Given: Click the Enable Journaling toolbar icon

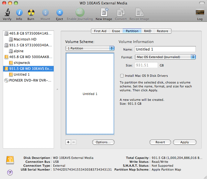Looking at the screenshot, I should pyautogui.click(x=80, y=12).
